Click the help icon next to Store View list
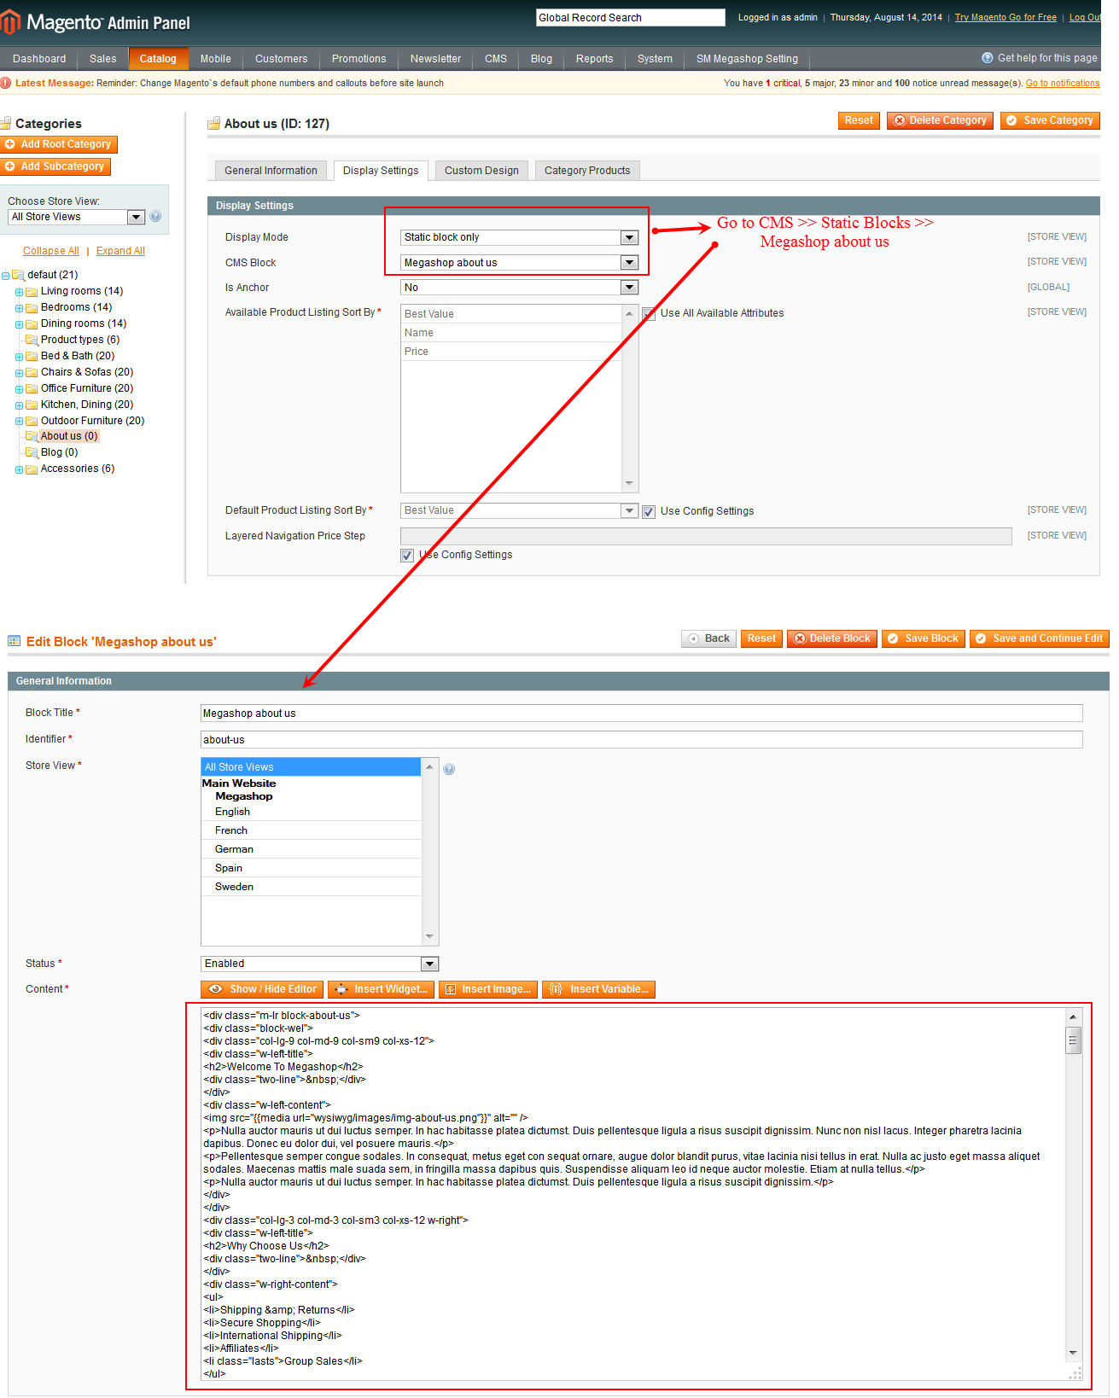Screen dimensions: 1119x1398 (x=449, y=769)
